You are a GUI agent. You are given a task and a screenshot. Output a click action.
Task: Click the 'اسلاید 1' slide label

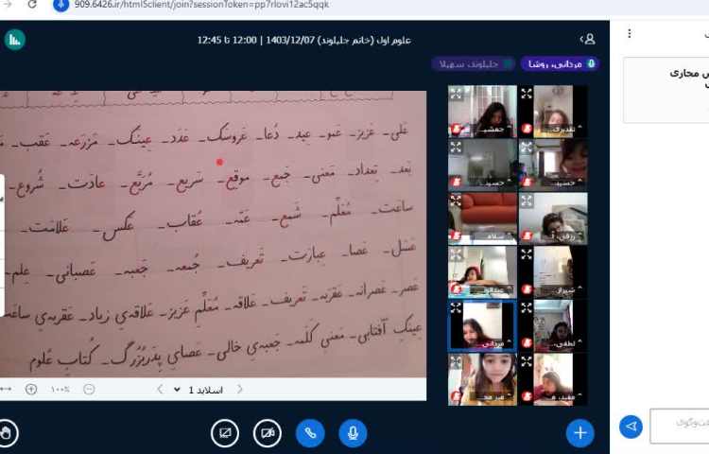206,390
